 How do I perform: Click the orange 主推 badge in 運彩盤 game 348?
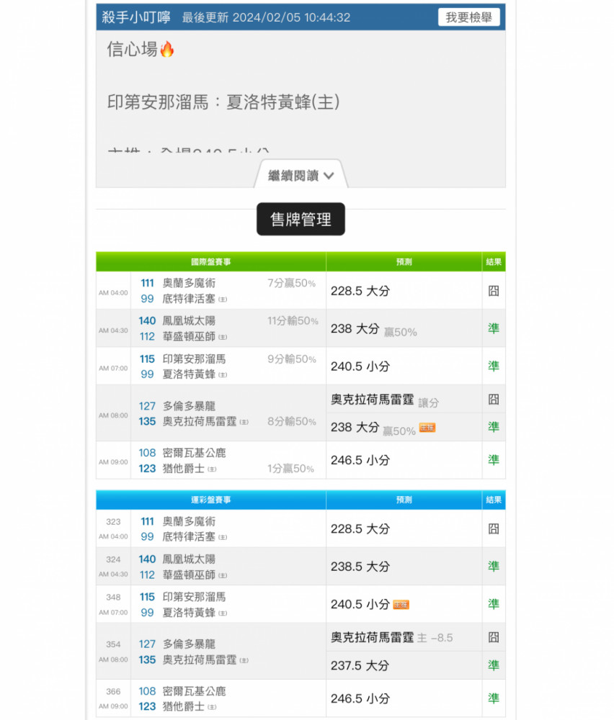pyautogui.click(x=401, y=605)
